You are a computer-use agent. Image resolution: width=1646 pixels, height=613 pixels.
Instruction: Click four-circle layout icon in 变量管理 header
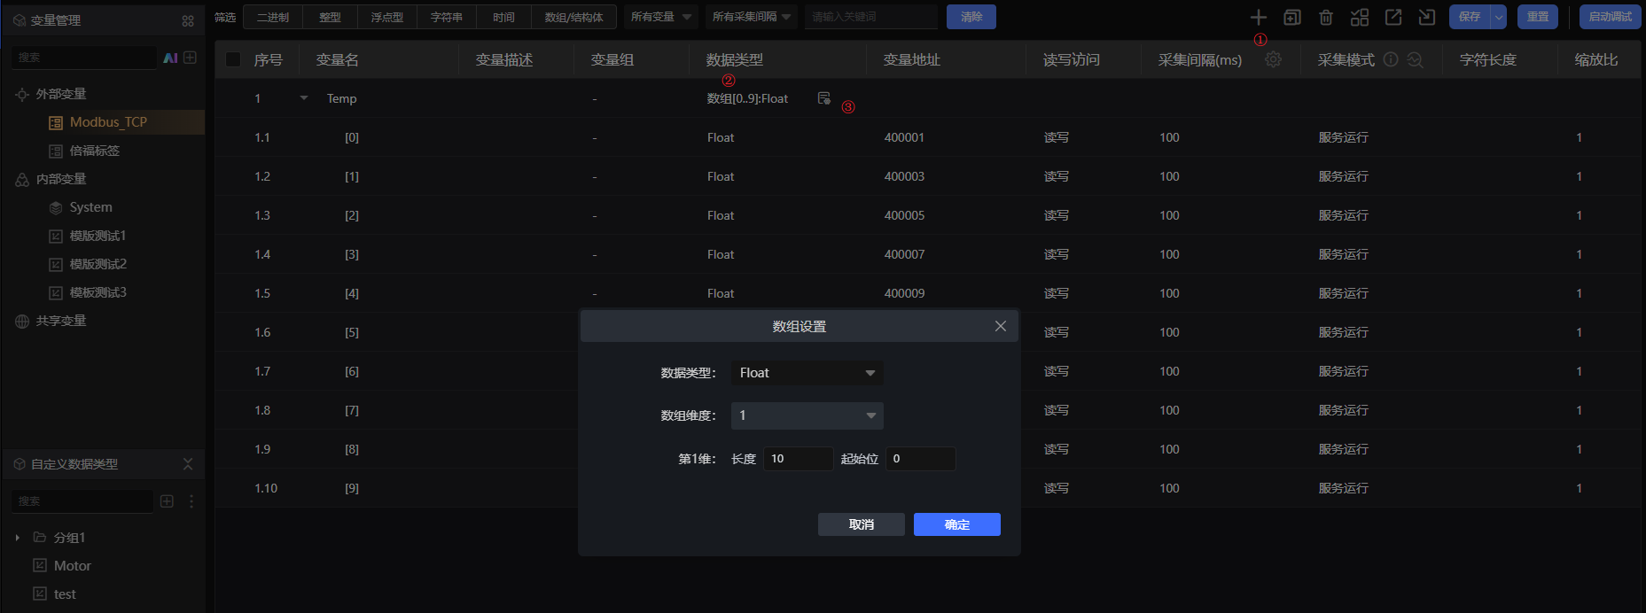[188, 20]
